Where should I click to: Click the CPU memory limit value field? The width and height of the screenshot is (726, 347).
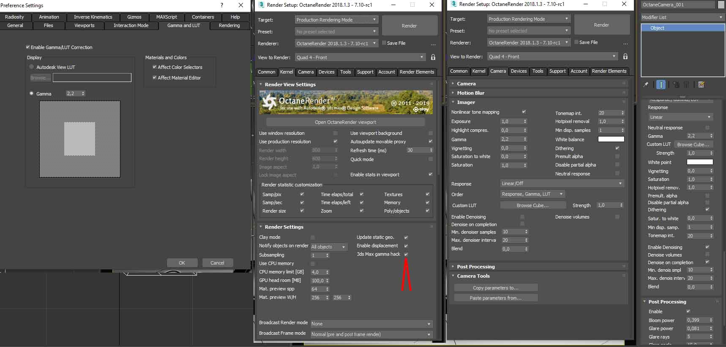tap(320, 272)
